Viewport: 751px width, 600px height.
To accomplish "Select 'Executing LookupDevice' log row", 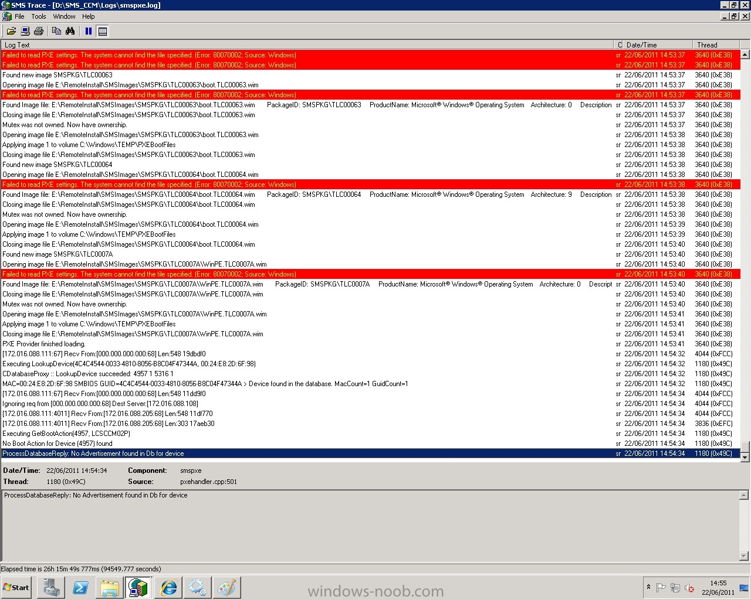I will (371, 364).
